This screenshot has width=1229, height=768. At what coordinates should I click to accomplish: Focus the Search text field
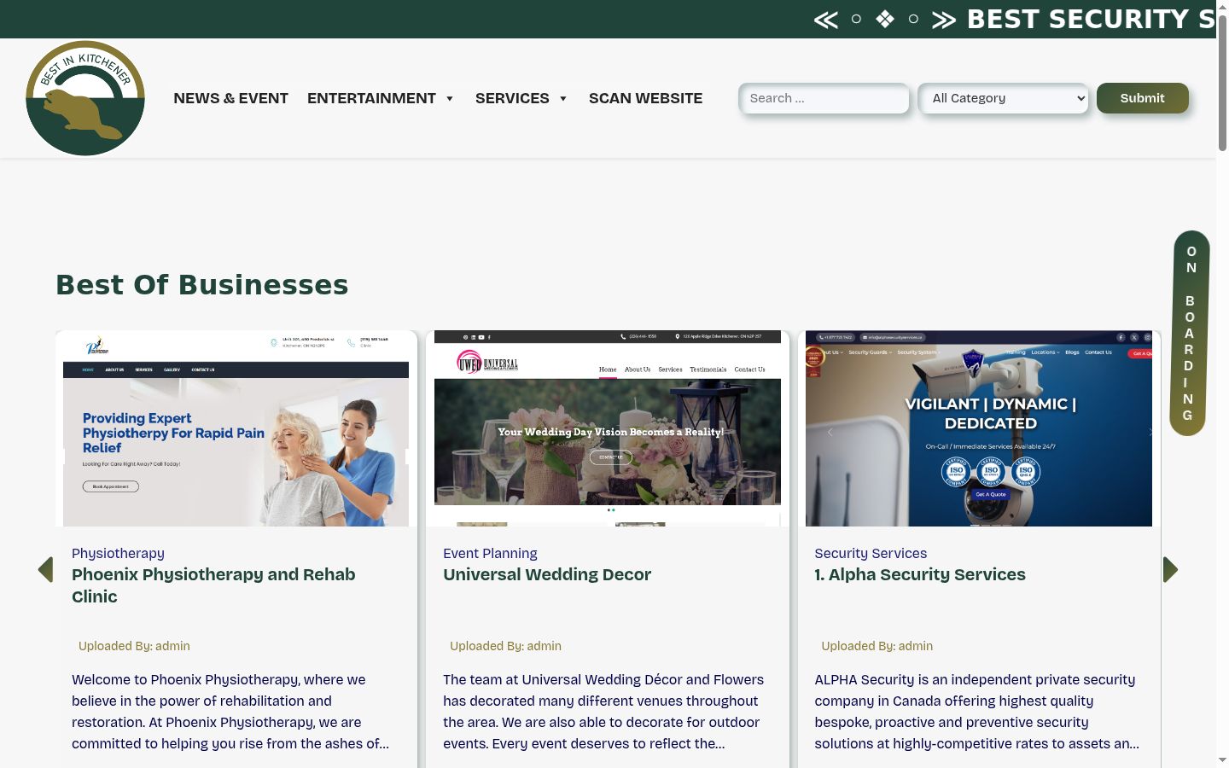(x=824, y=98)
